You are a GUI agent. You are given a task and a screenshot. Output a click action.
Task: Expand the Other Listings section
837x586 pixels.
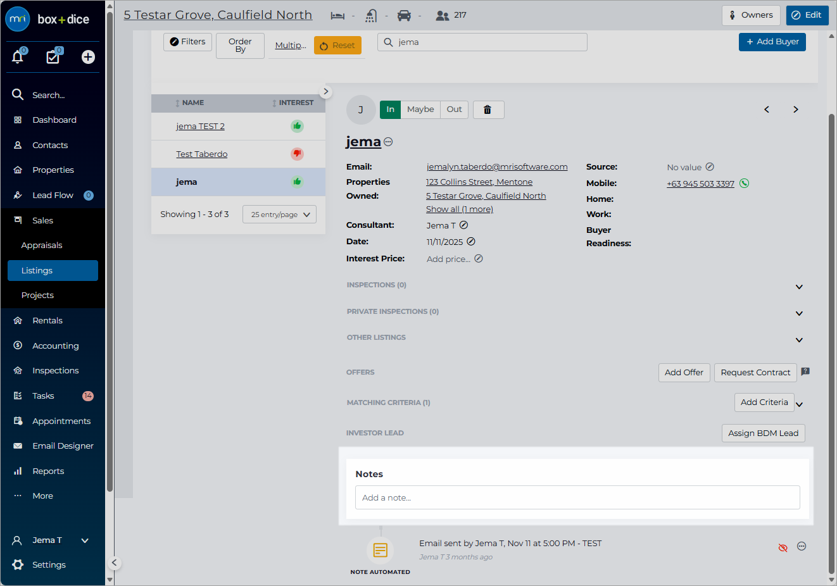click(x=799, y=340)
